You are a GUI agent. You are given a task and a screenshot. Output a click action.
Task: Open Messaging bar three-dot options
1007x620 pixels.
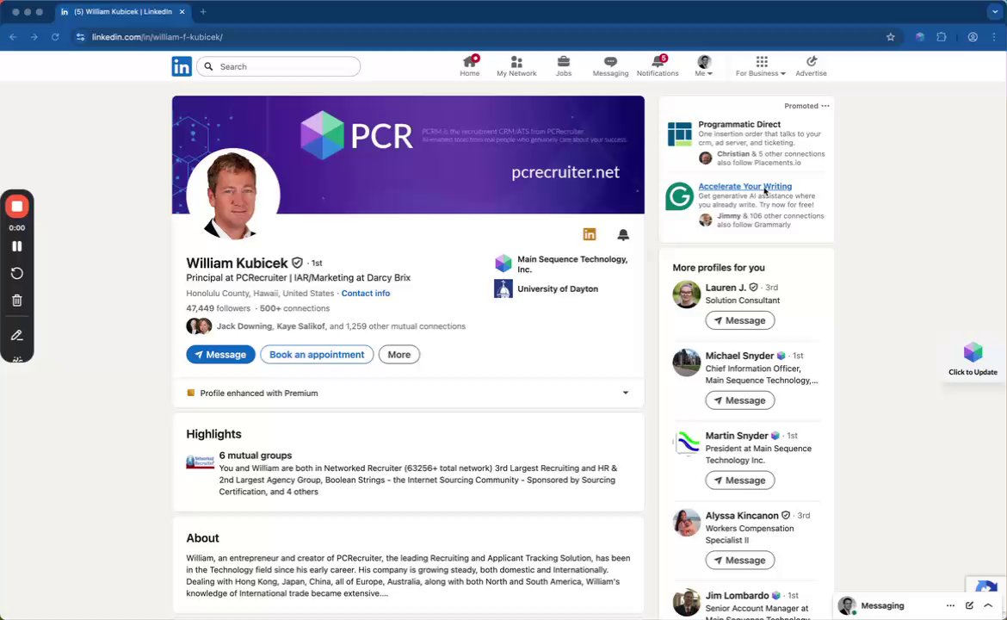(x=950, y=605)
